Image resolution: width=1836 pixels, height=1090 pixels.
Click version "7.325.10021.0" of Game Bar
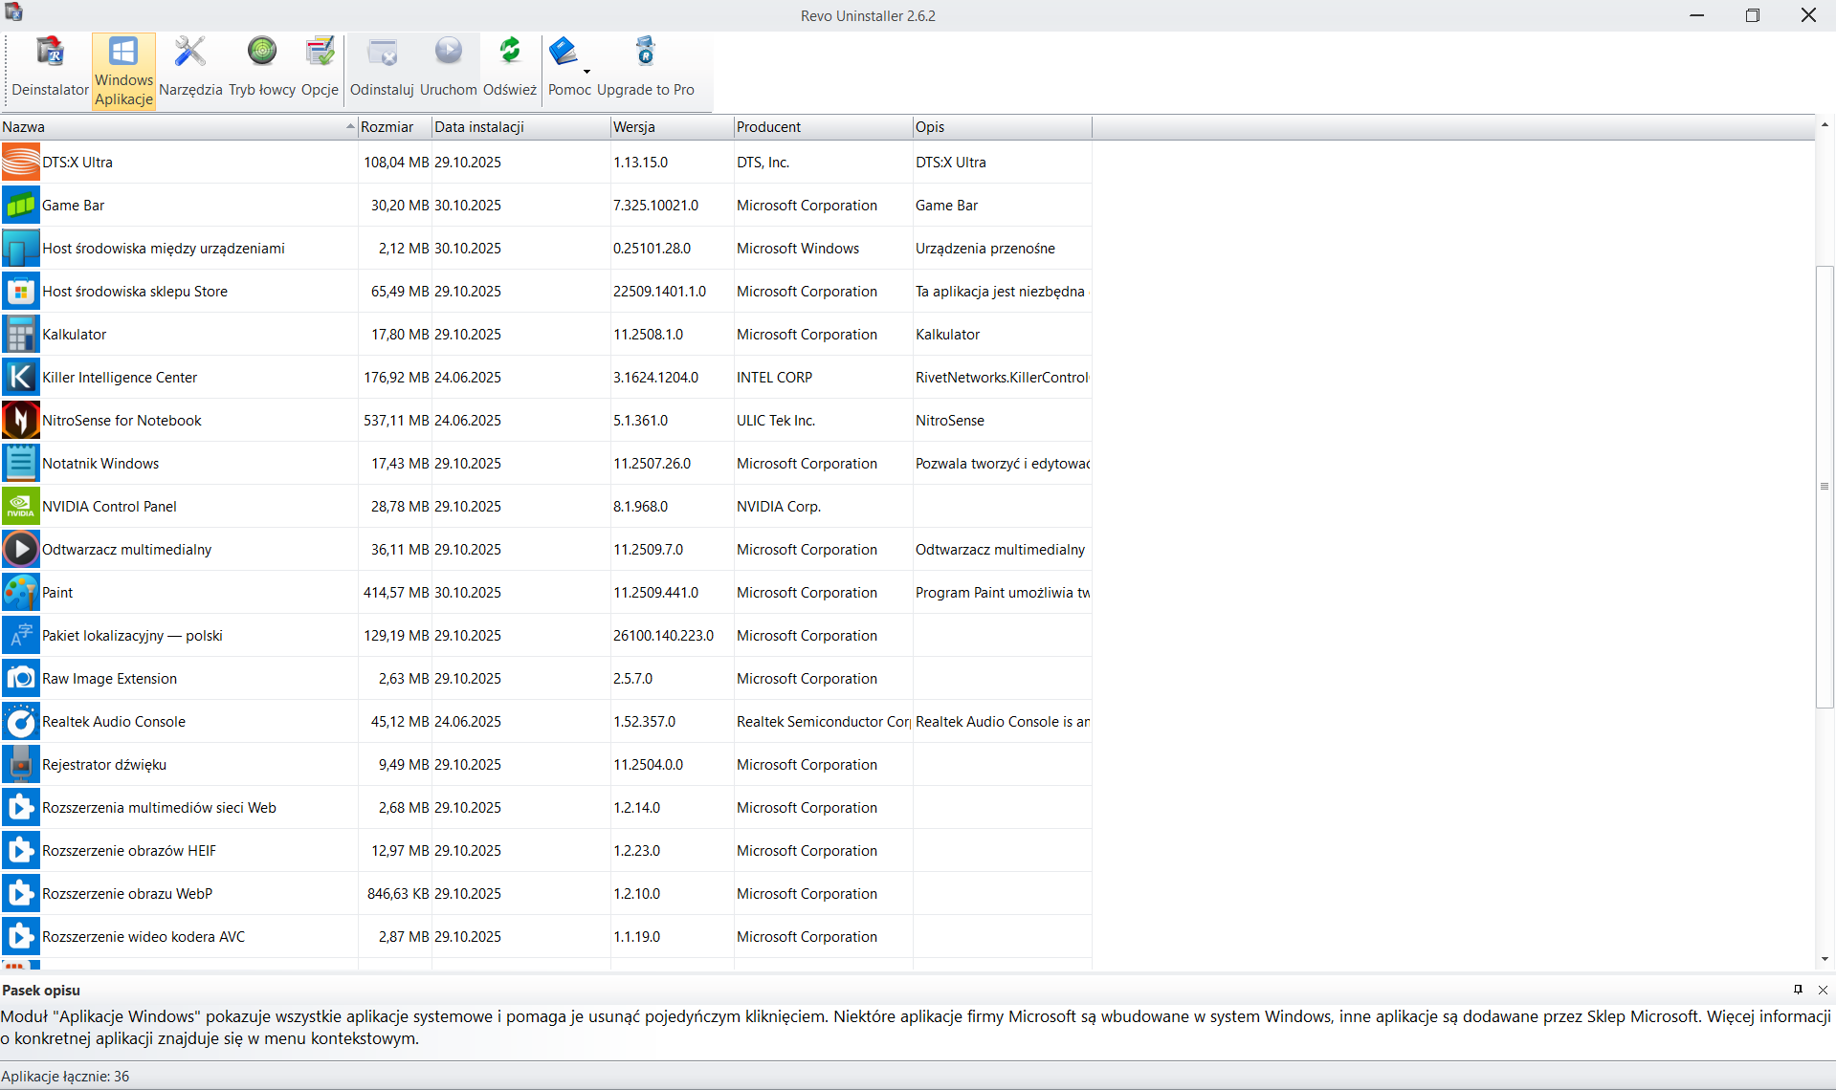tap(656, 206)
